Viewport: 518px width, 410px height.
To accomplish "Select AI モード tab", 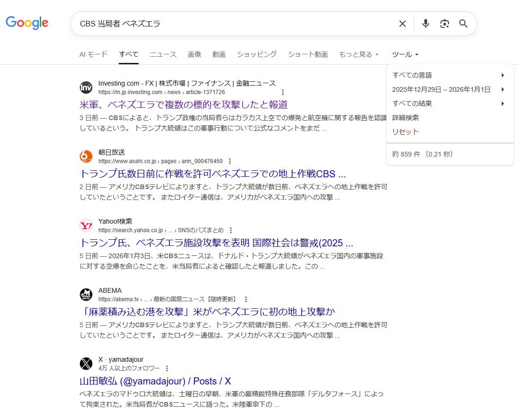I will (93, 54).
